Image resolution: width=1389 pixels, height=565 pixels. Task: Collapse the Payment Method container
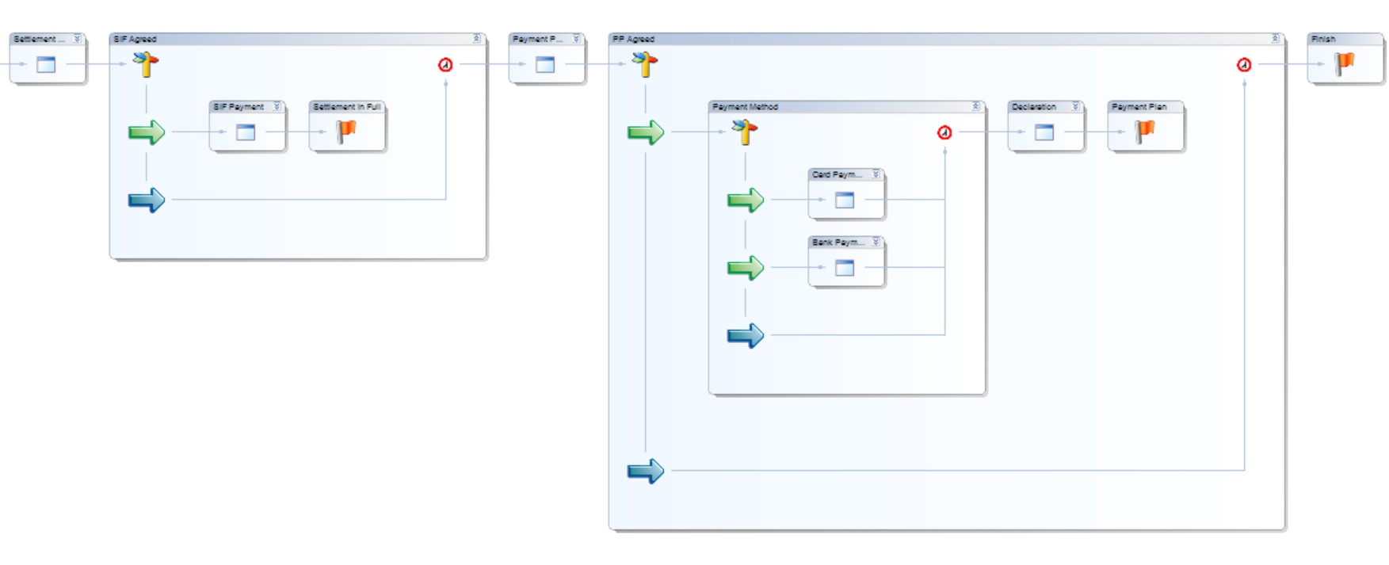pos(975,106)
